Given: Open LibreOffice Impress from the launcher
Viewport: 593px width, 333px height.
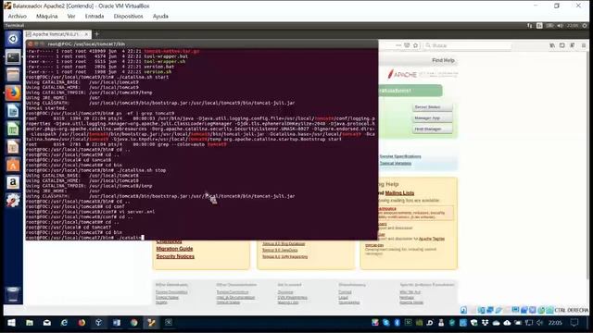Looking at the screenshot, I should [x=13, y=147].
